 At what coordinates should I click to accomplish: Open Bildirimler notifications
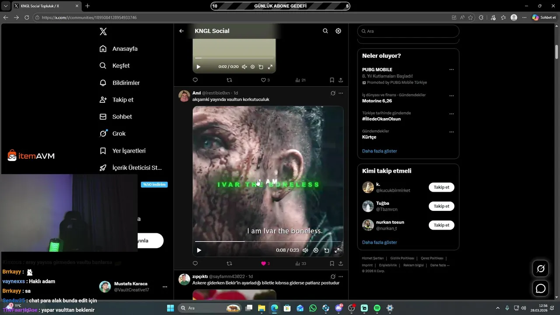coord(120,83)
